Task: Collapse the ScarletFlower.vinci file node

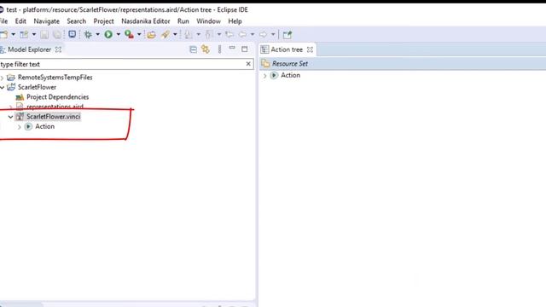Action: [11, 117]
